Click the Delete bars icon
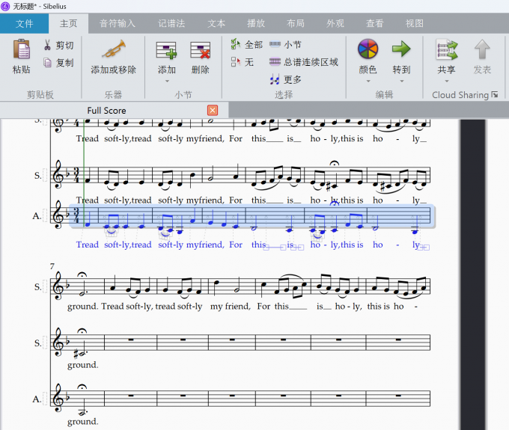The width and height of the screenshot is (509, 430). [200, 50]
